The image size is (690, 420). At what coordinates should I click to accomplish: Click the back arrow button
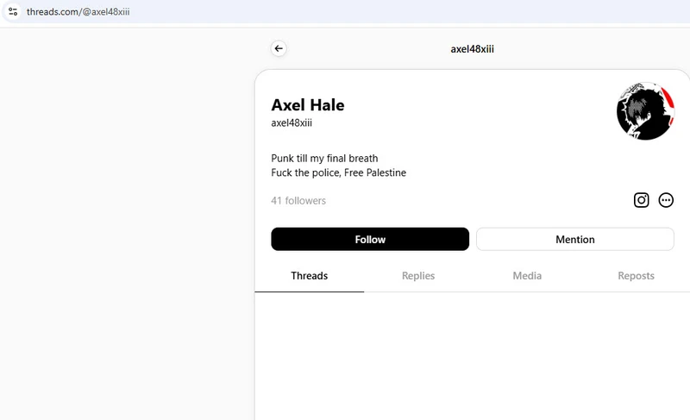[x=279, y=49]
